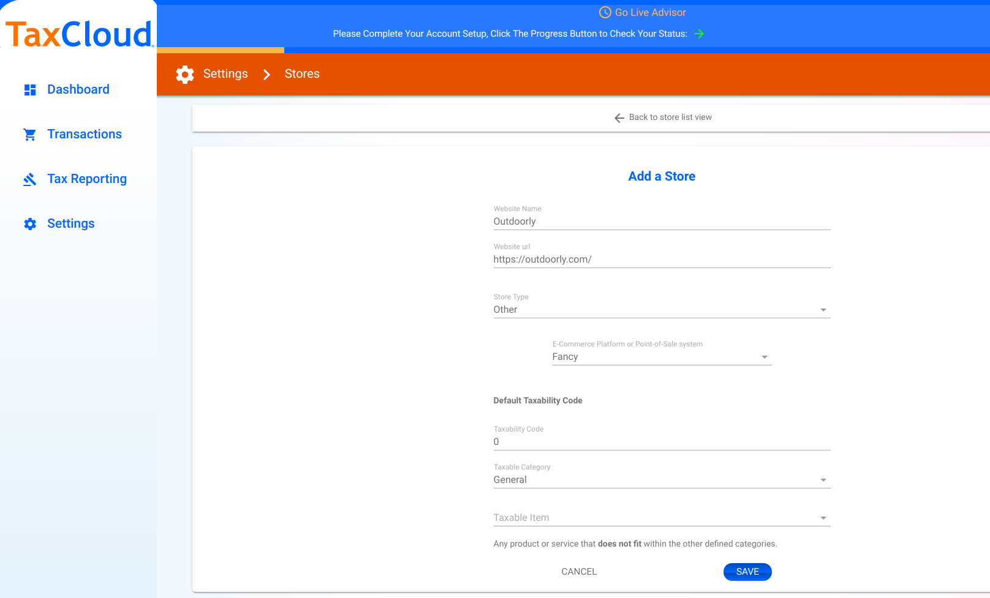
Task: Focus the Taxability Code field
Action: [662, 442]
